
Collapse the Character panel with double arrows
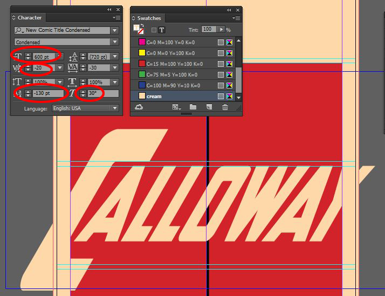(x=109, y=10)
